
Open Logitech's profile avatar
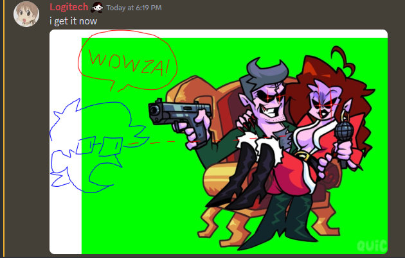[x=26, y=14]
